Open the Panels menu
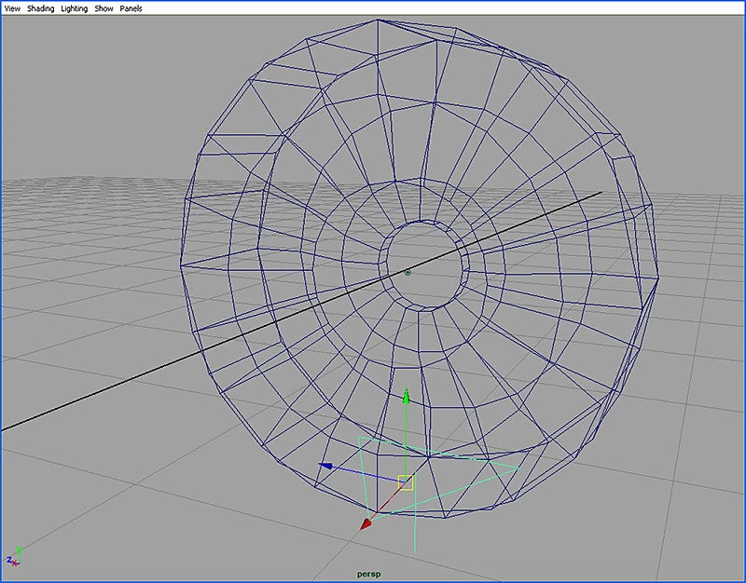Viewport: 746px width, 583px height. point(131,8)
